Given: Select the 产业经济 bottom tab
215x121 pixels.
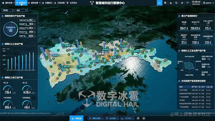Looking at the screenshot, I should pos(76,118).
